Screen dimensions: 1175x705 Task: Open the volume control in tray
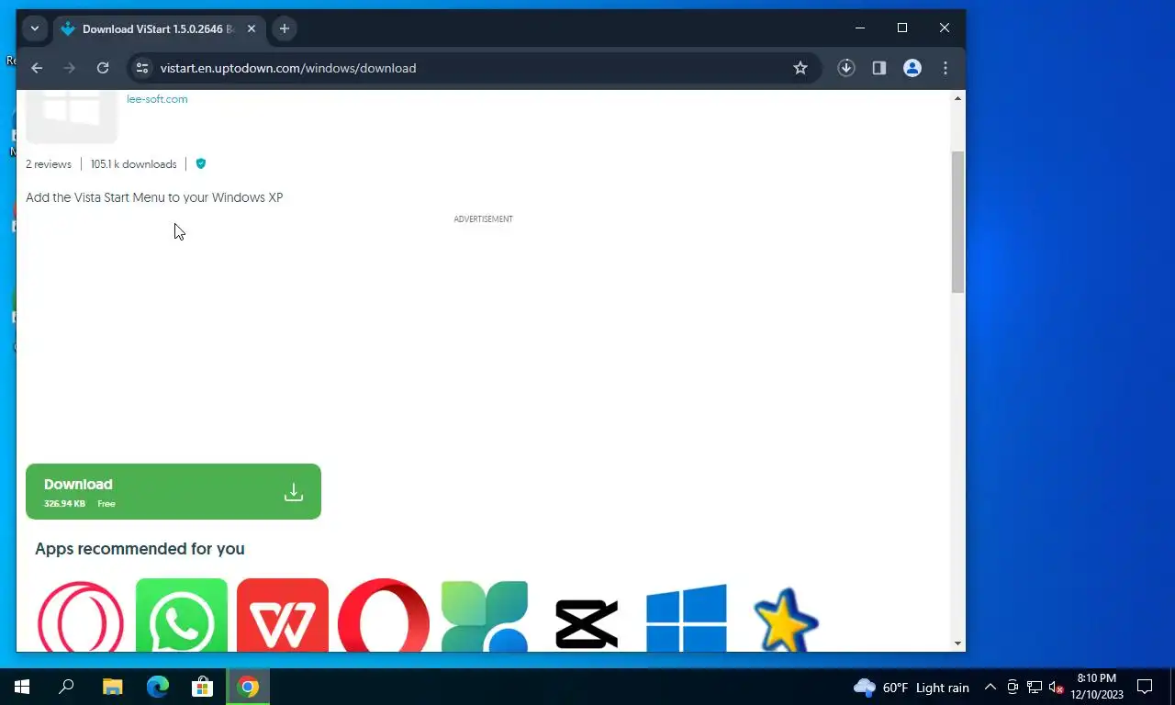[1057, 688]
